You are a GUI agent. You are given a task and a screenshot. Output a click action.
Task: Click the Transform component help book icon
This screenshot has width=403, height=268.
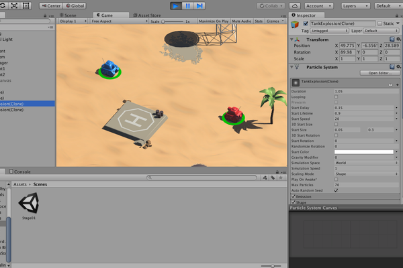(392, 40)
